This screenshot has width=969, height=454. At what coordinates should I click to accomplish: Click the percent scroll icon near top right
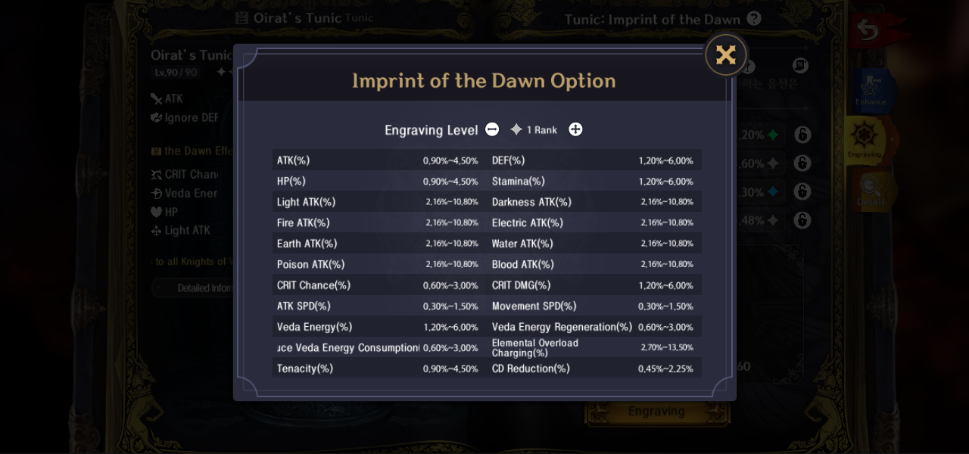[x=800, y=66]
